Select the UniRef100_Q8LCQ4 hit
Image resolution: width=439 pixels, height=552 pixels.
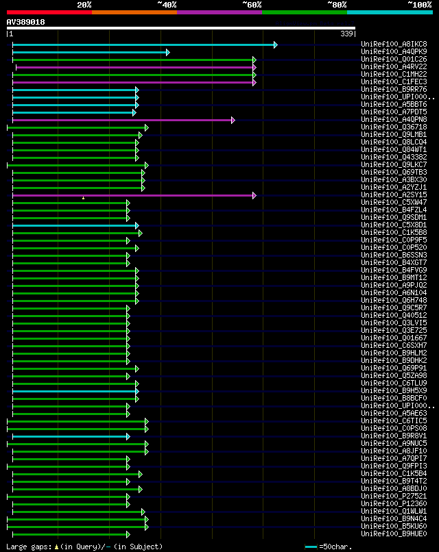[394, 142]
